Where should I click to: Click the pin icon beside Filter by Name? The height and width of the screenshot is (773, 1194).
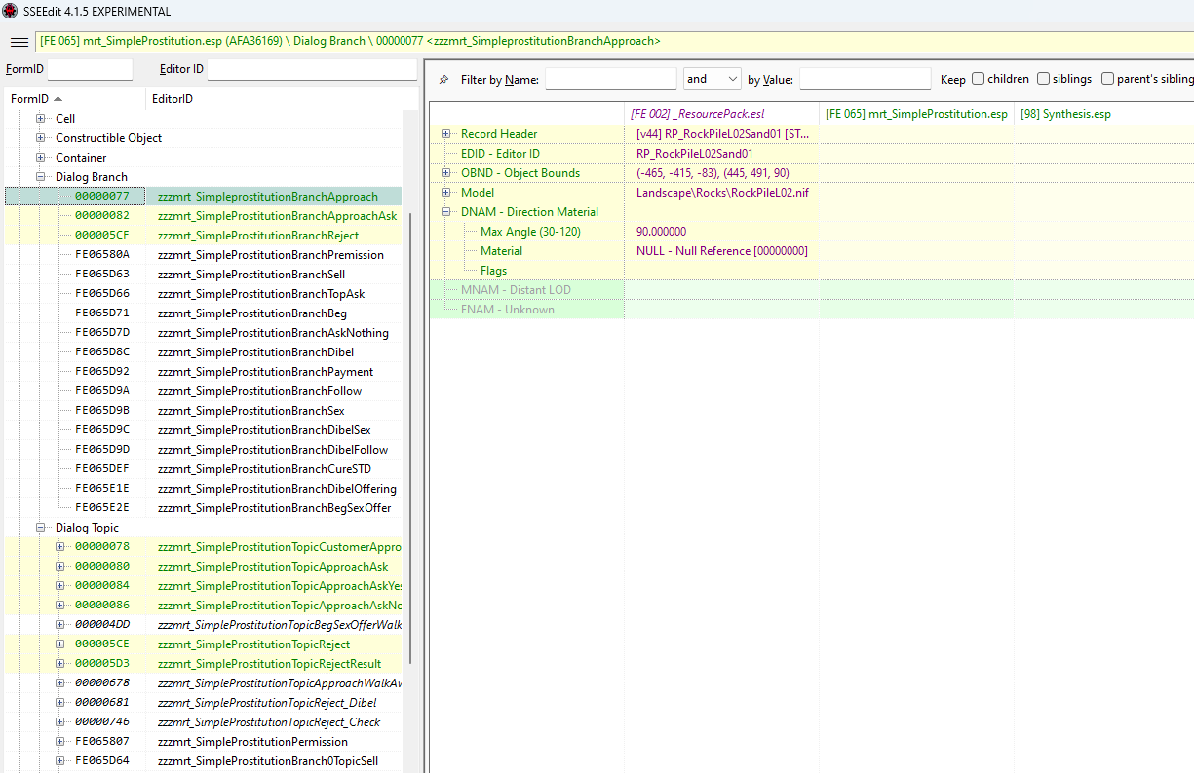pos(444,80)
